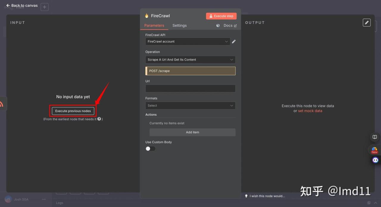
Task: Click the help question mark icon
Action: (99, 119)
